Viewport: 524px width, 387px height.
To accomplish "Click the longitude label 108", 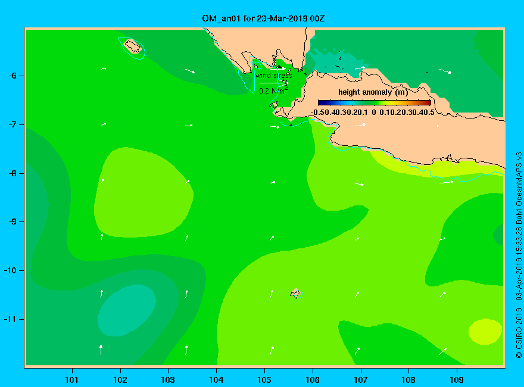I will 408,380.
